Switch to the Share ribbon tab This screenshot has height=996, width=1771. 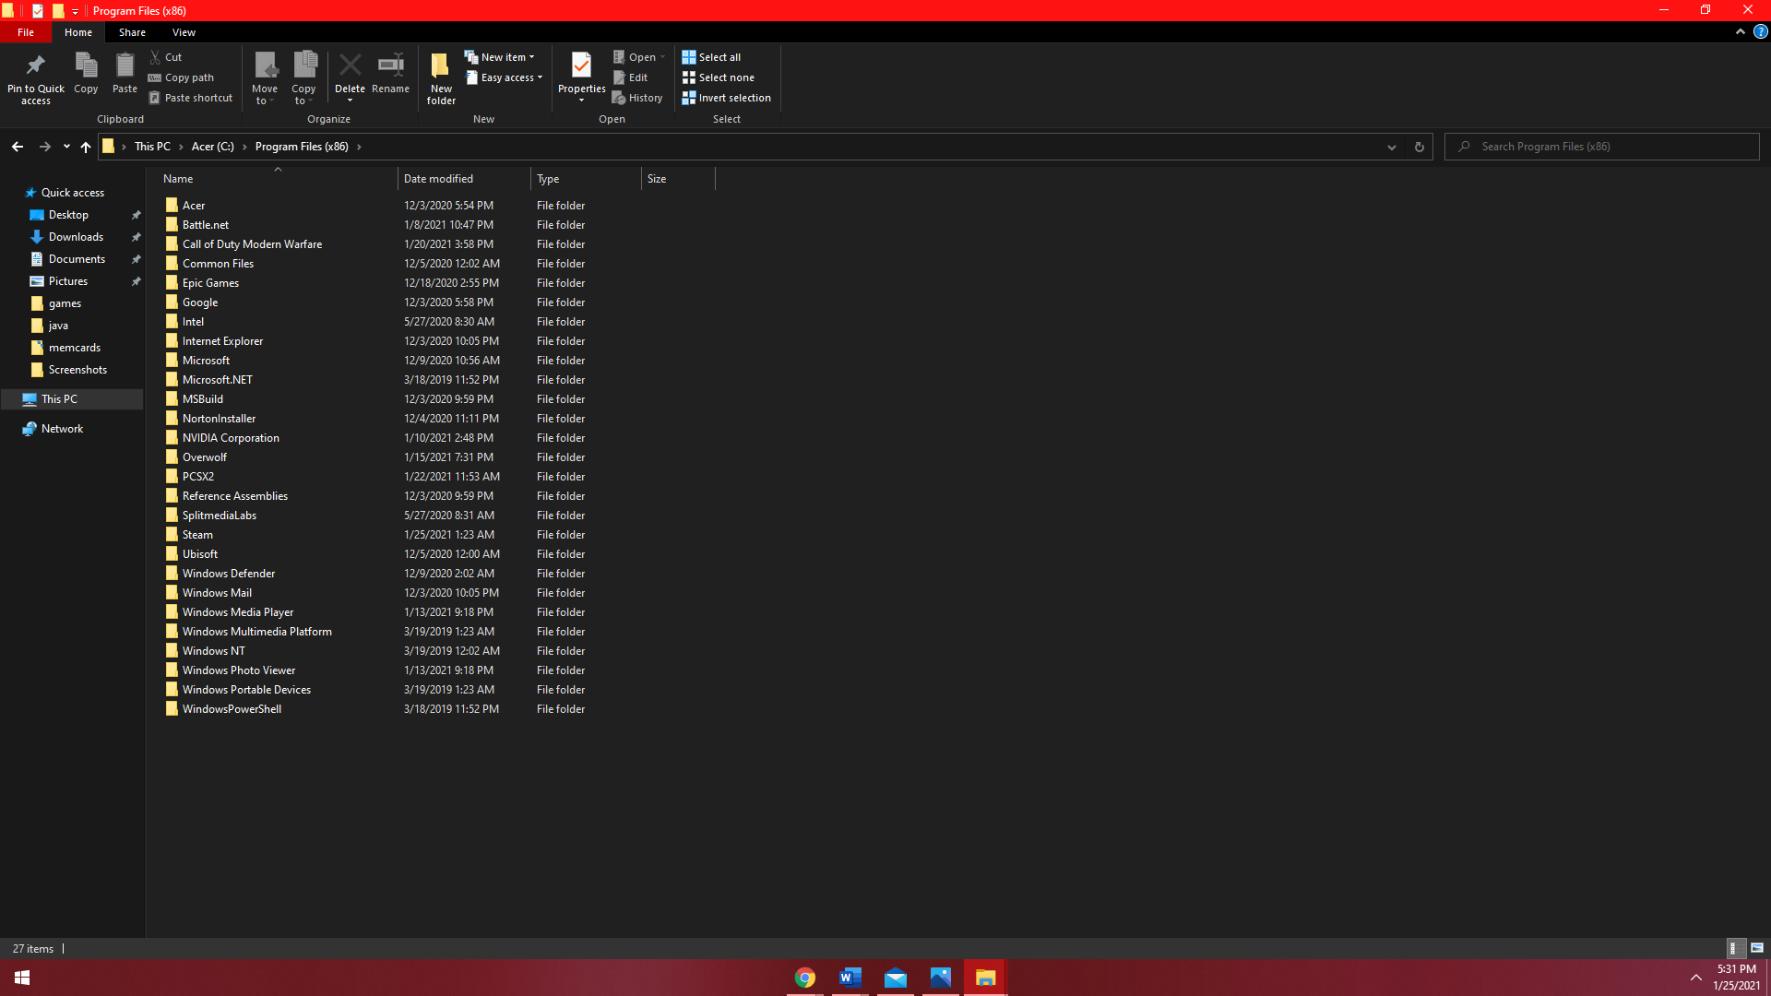point(132,32)
